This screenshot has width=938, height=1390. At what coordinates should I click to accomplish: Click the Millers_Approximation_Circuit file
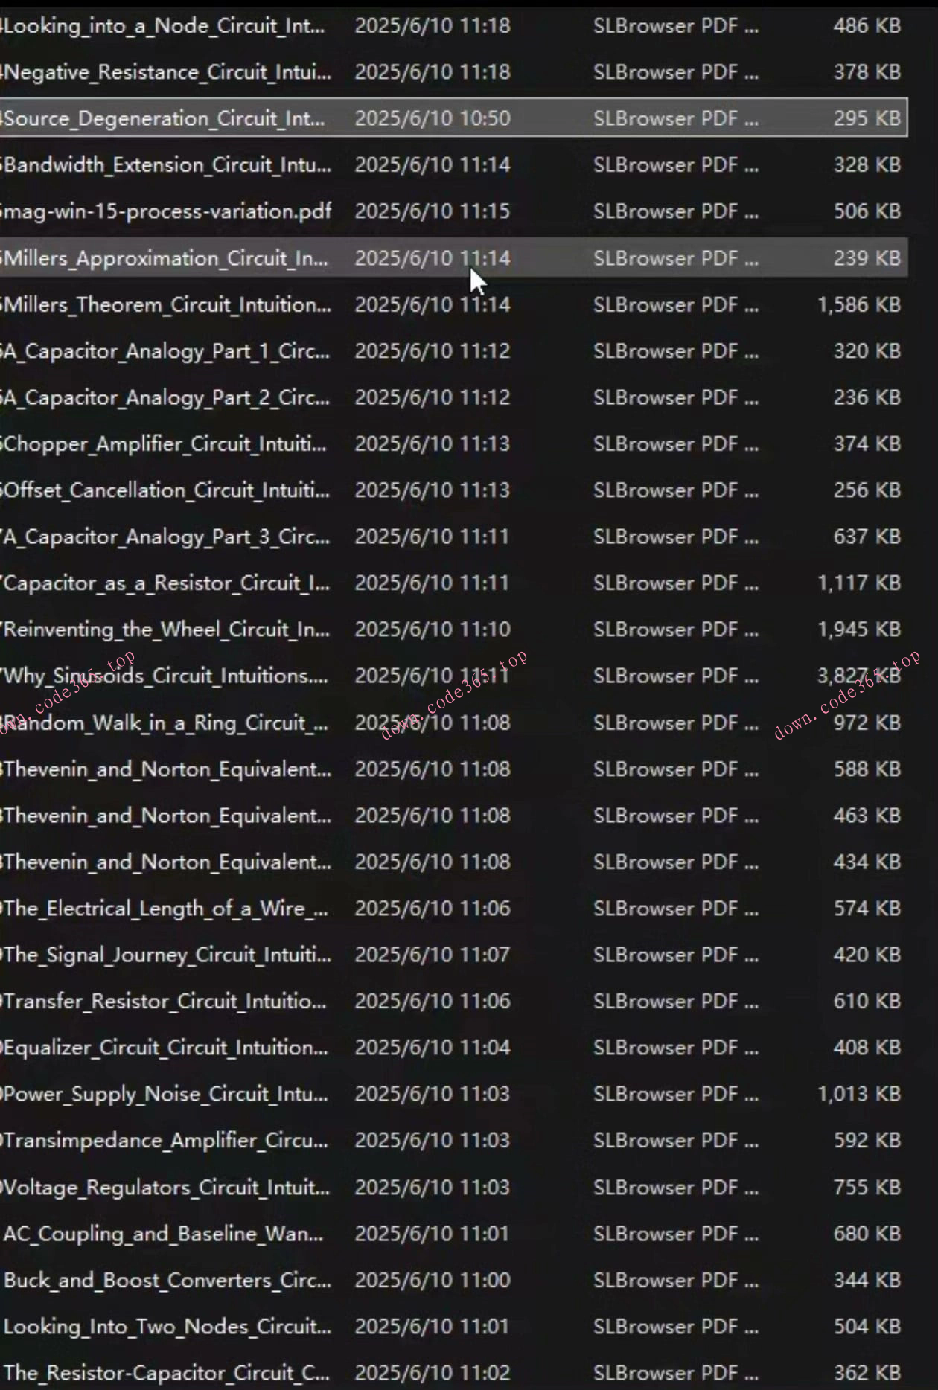[166, 258]
